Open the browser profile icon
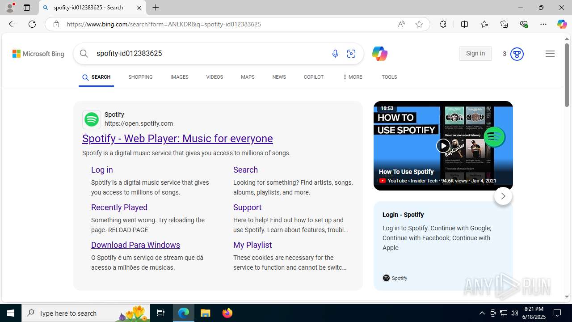 [9, 8]
